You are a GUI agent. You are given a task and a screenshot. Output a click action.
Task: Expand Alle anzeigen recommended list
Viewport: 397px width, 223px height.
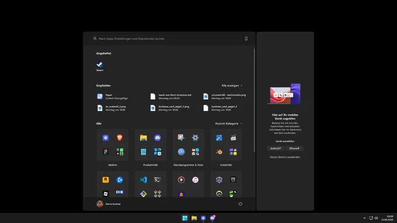pos(232,86)
